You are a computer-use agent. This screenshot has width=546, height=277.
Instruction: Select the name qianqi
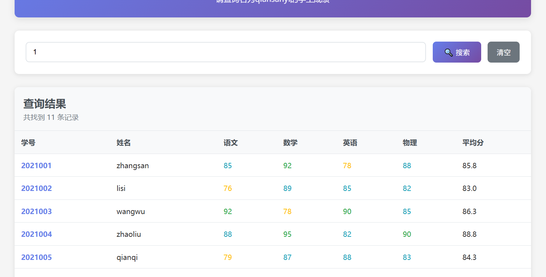tap(127, 257)
